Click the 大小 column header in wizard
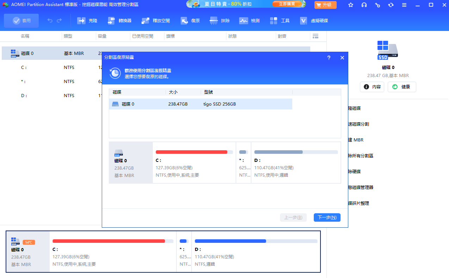449x278 pixels. click(173, 92)
